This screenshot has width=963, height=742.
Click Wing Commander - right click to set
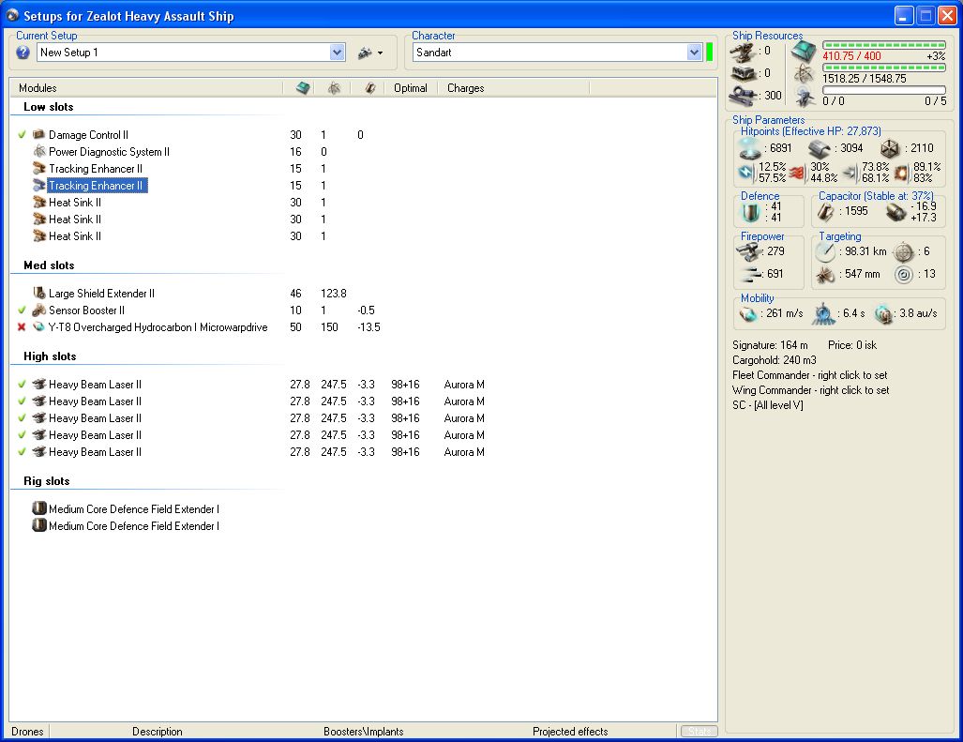pos(811,390)
